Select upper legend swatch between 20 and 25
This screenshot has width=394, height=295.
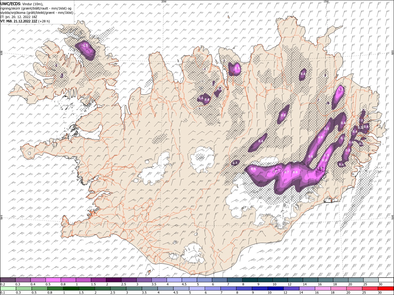pyautogui.click(x=356, y=280)
